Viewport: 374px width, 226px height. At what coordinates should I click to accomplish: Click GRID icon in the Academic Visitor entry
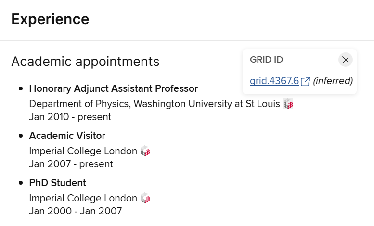point(145,151)
